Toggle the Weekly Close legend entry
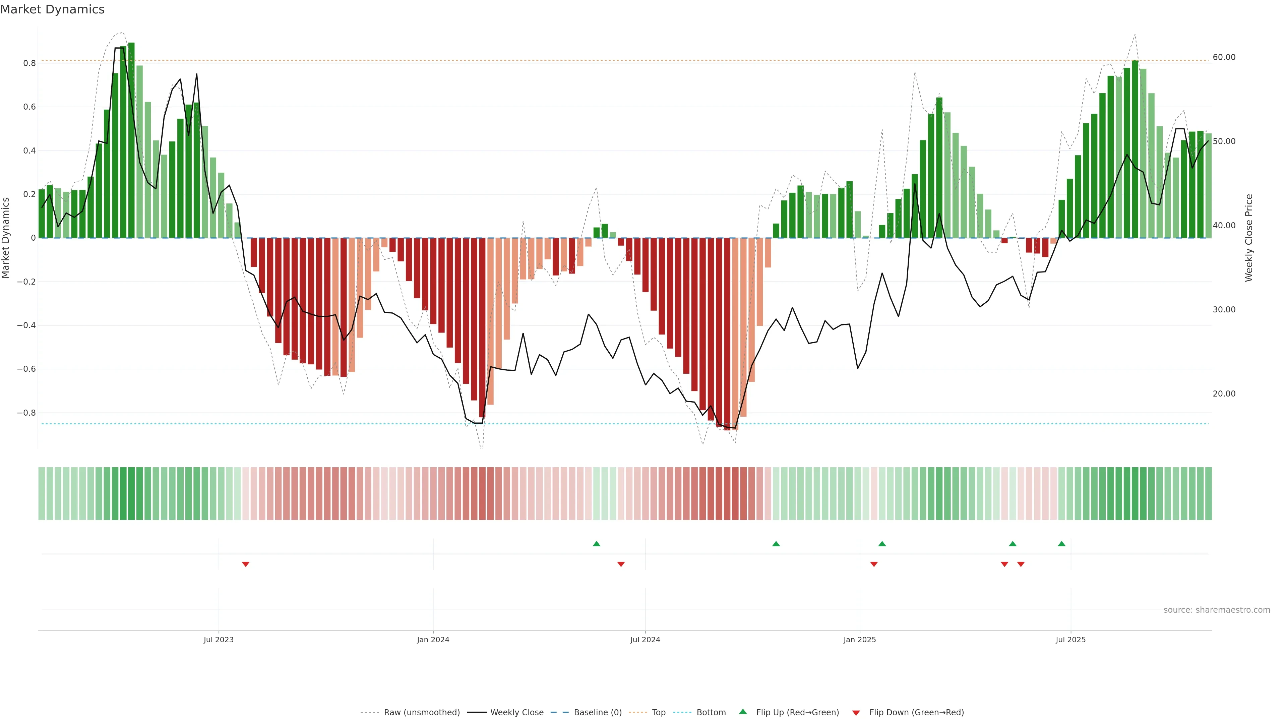This screenshot has width=1287, height=724. click(x=516, y=713)
